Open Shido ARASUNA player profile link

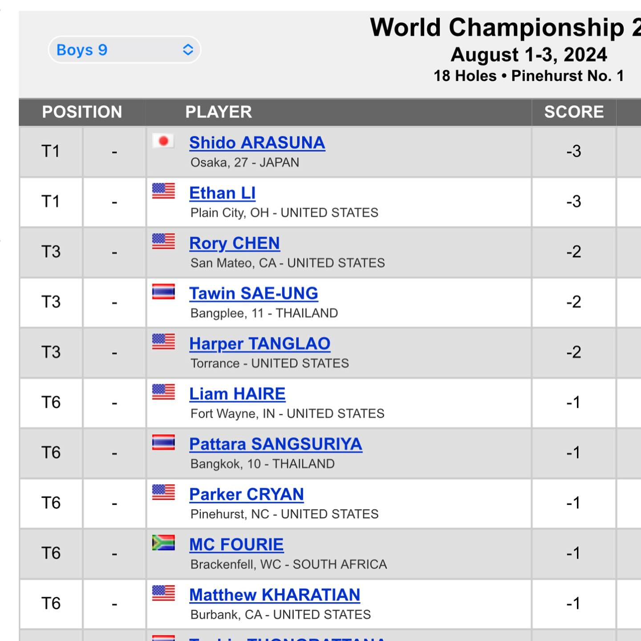[x=257, y=143]
